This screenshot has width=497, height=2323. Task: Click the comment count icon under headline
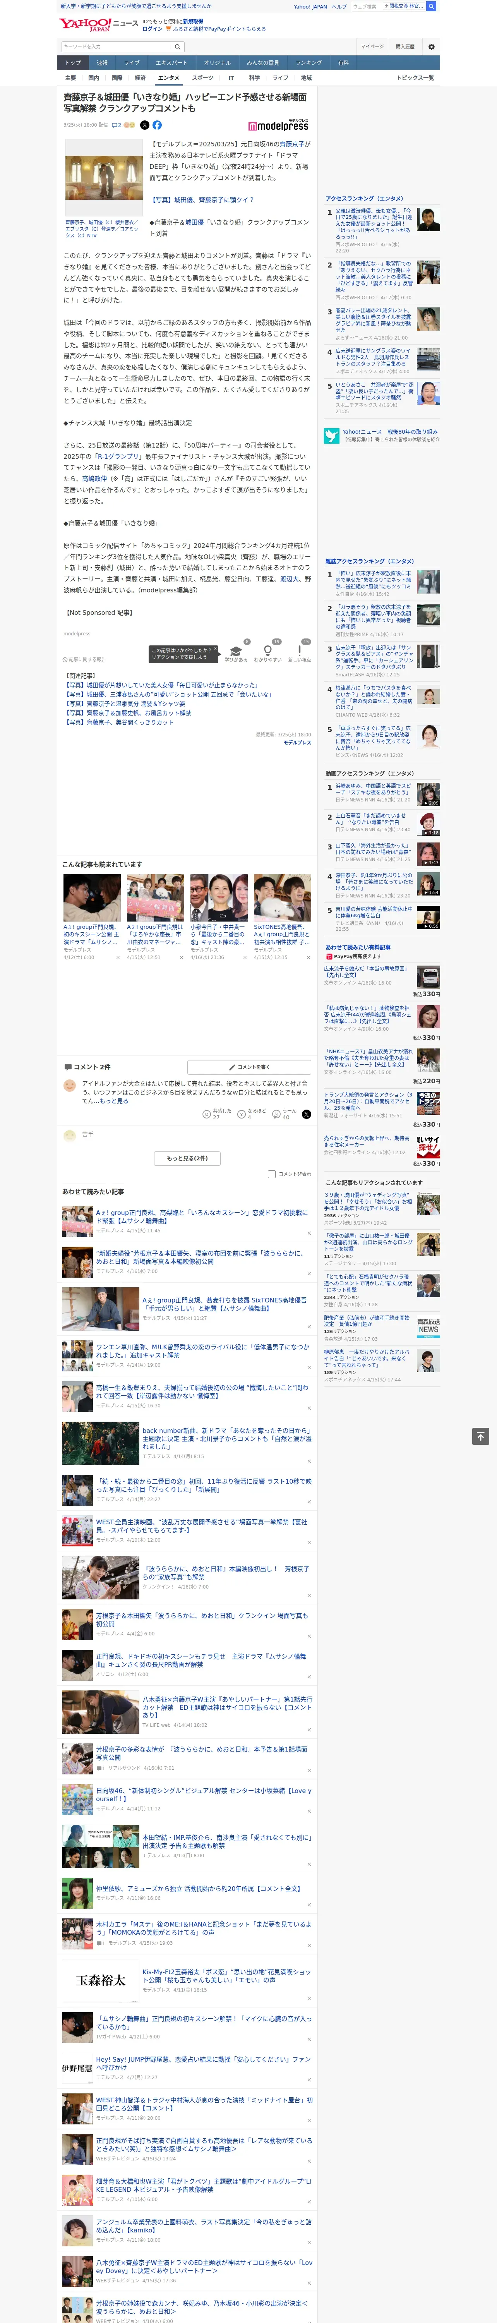(117, 125)
